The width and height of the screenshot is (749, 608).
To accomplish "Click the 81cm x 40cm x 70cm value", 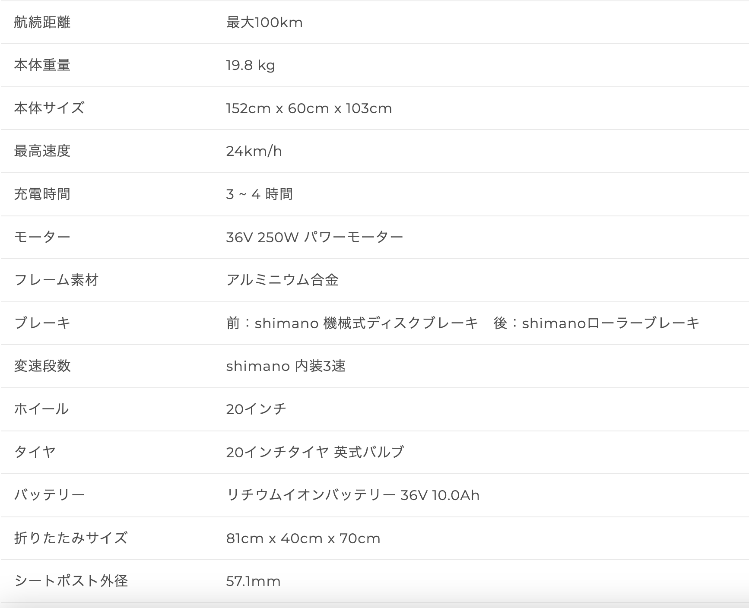I will click(303, 538).
